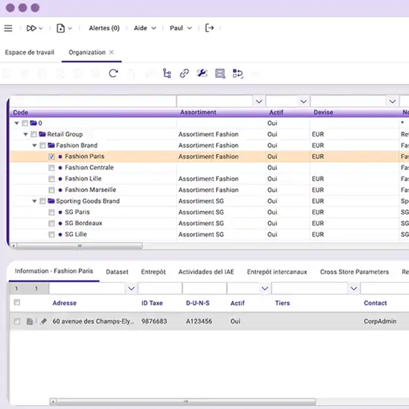This screenshot has height=409, width=409.
Task: Check the Retail Group checkbox
Action: pos(33,134)
